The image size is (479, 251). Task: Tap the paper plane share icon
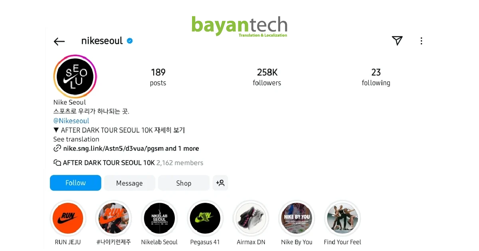tap(397, 41)
